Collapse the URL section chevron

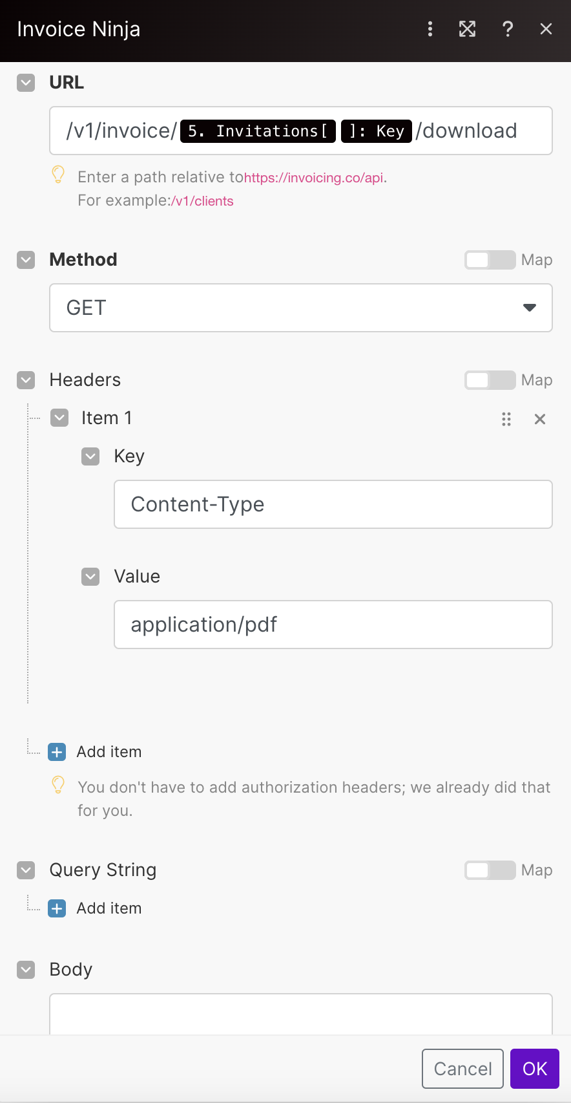(26, 83)
